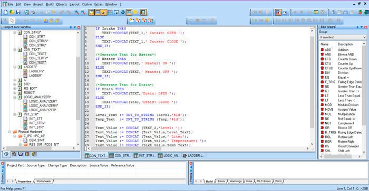Toggle the Message window toolbar icon
This screenshot has height=191, width=369.
point(98,12)
